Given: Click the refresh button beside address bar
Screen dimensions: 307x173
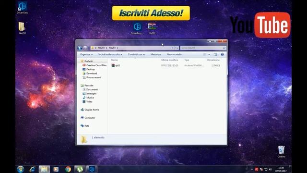Looking at the screenshot, I should (x=177, y=48).
